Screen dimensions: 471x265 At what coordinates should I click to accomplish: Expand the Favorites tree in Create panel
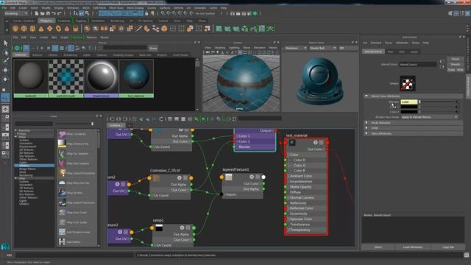point(15,130)
